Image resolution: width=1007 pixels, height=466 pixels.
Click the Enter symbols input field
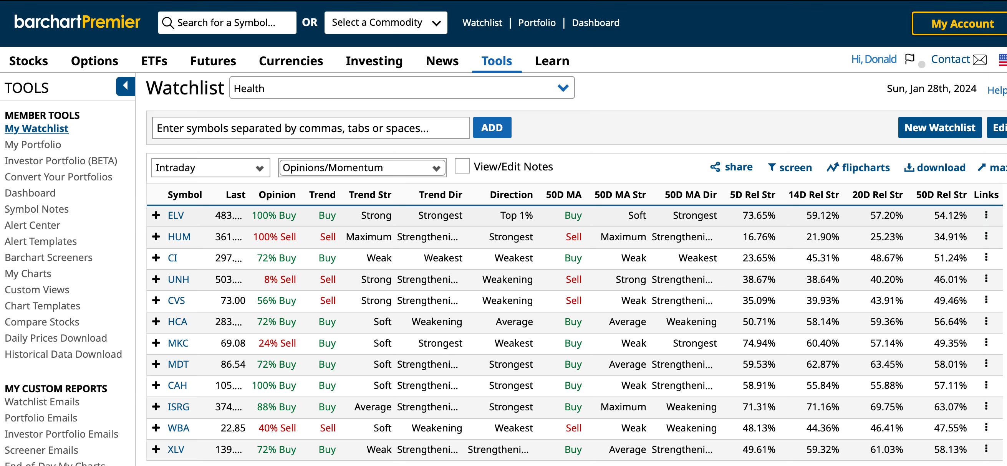(x=311, y=128)
